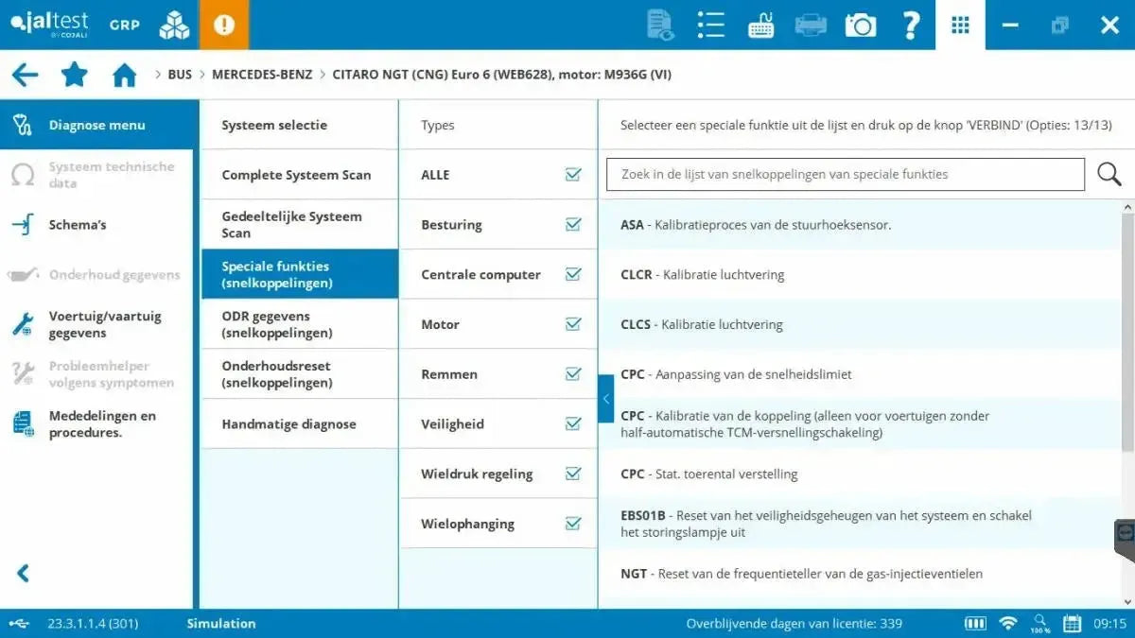Toggle the Motor checkbox

pos(573,323)
